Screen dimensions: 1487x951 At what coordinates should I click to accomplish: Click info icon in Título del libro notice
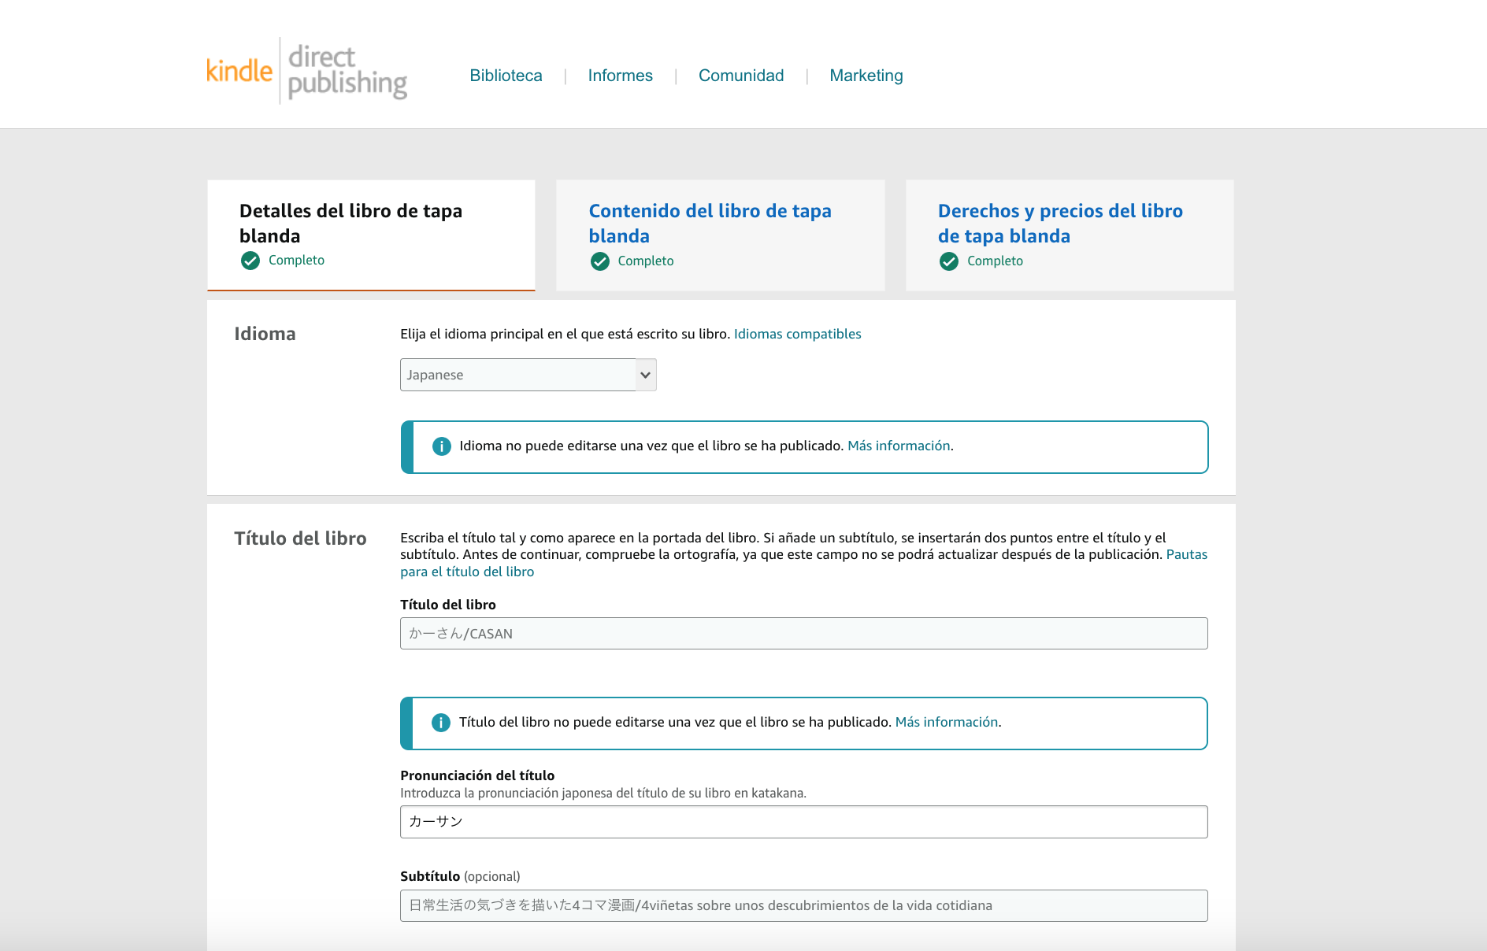click(x=441, y=723)
